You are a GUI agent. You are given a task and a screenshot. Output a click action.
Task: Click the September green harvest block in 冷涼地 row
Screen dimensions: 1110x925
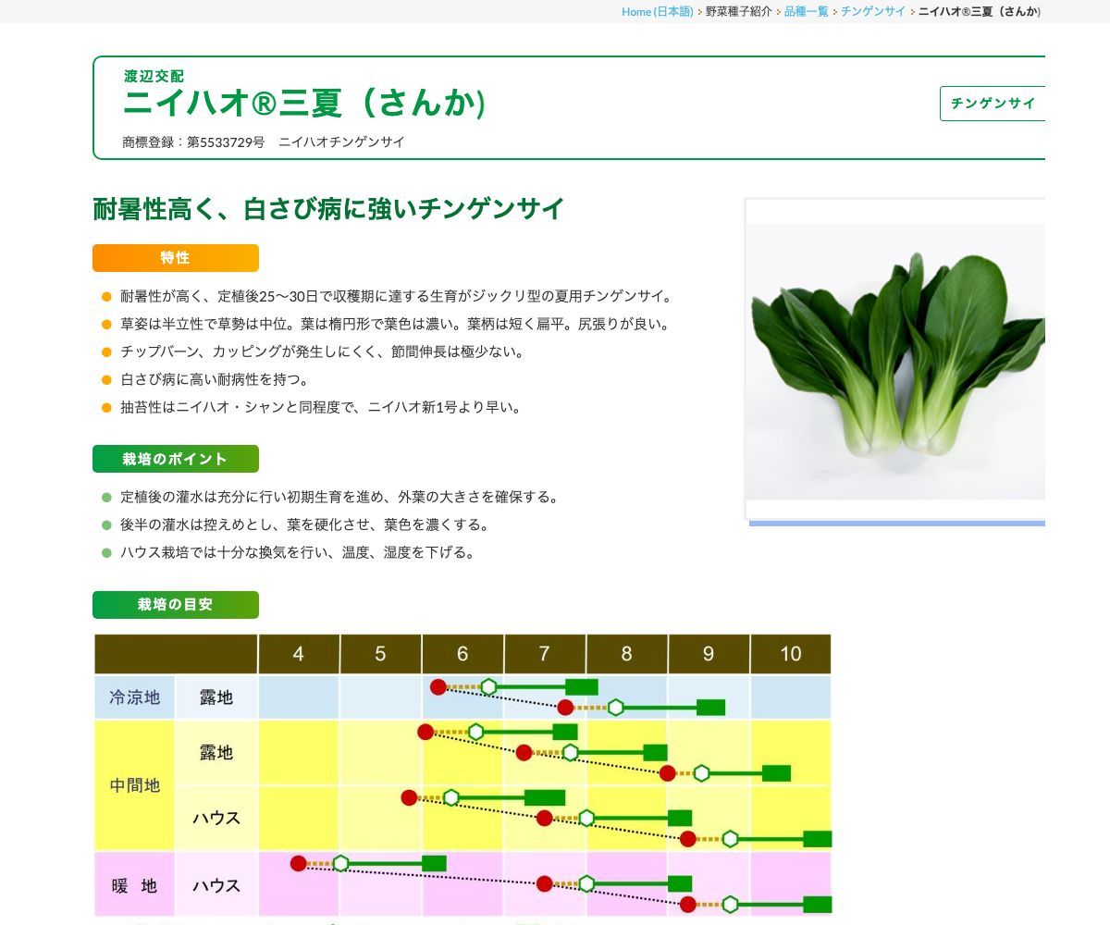710,708
